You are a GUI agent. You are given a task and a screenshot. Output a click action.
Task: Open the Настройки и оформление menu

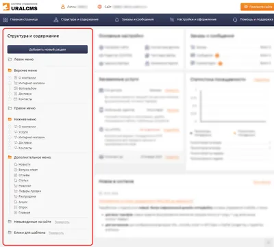pos(193,20)
